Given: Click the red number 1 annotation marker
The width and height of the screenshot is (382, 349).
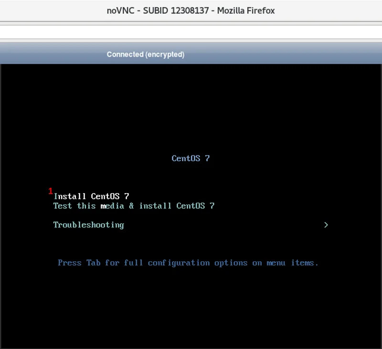Looking at the screenshot, I should 51,191.
